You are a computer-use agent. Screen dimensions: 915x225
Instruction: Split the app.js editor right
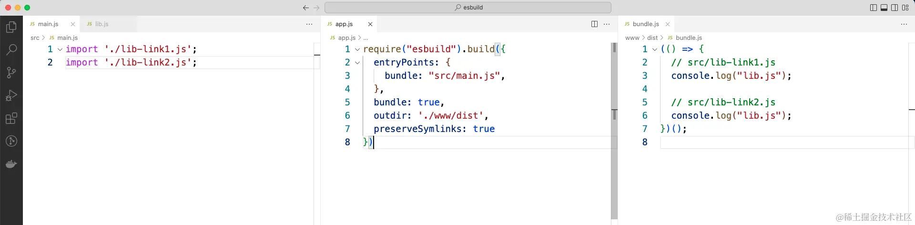594,24
